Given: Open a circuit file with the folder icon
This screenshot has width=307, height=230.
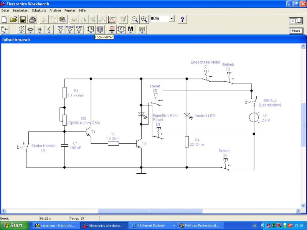Looking at the screenshot, I should 14,19.
